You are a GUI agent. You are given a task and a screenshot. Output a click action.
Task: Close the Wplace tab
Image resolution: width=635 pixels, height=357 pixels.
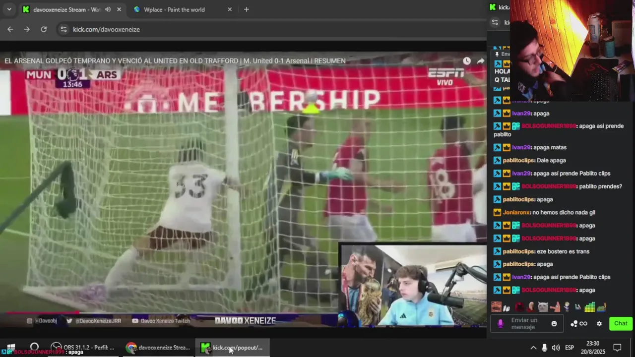tap(230, 9)
